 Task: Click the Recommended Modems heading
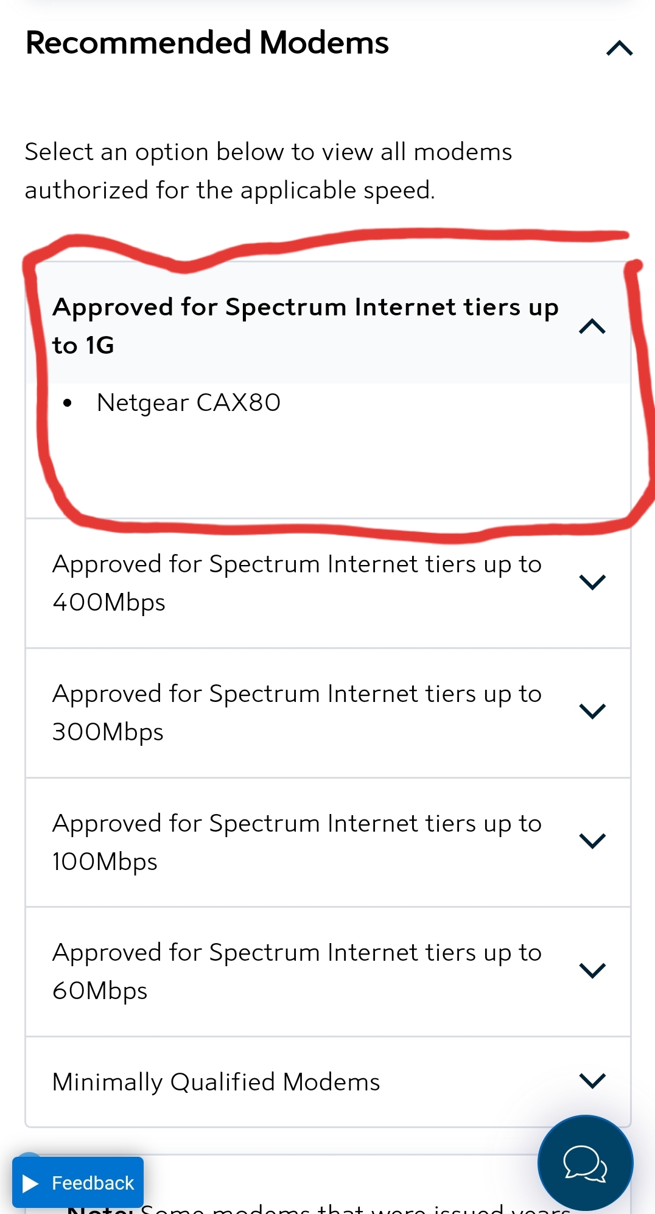pos(206,43)
